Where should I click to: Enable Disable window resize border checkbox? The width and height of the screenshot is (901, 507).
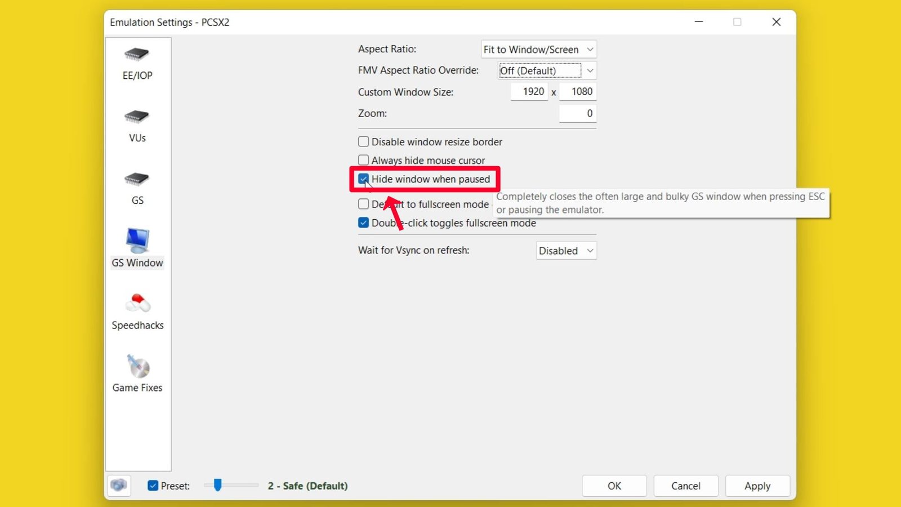click(364, 141)
